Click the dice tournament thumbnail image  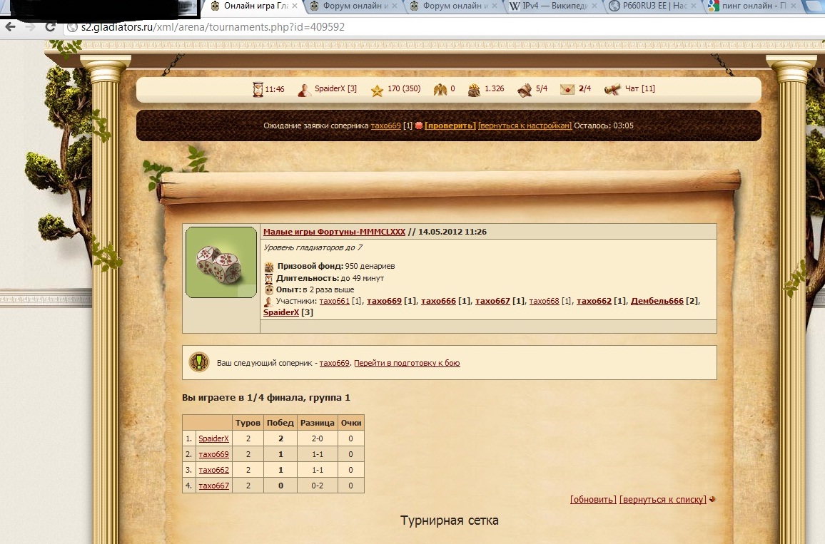pyautogui.click(x=221, y=262)
